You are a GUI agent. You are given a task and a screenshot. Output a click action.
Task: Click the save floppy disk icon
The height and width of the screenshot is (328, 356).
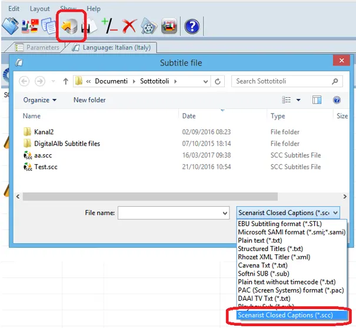click(x=91, y=26)
